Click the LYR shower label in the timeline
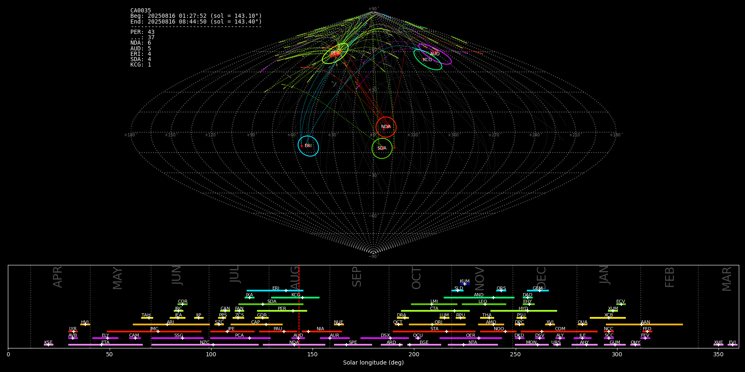This screenshot has width=745, height=372. pos(73,329)
